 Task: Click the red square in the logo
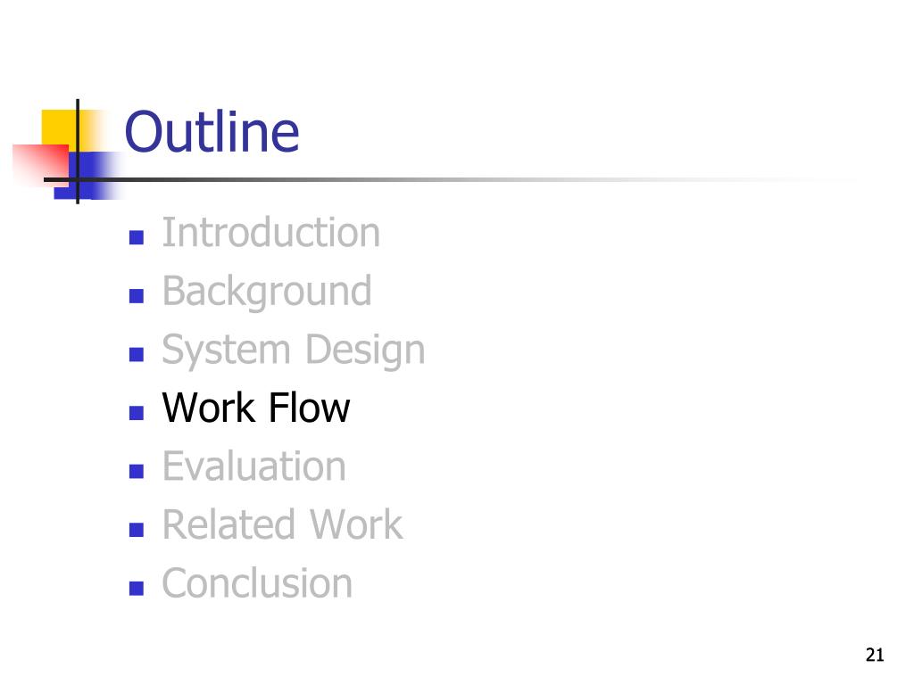pos(41,165)
